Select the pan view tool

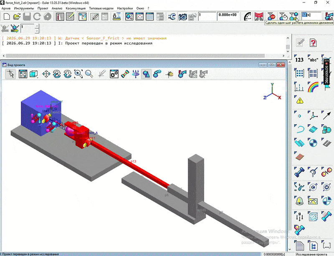click(x=46, y=74)
